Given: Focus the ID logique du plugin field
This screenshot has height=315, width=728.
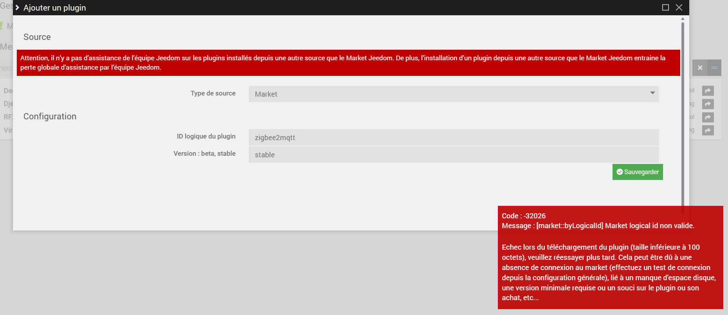Looking at the screenshot, I should point(454,137).
